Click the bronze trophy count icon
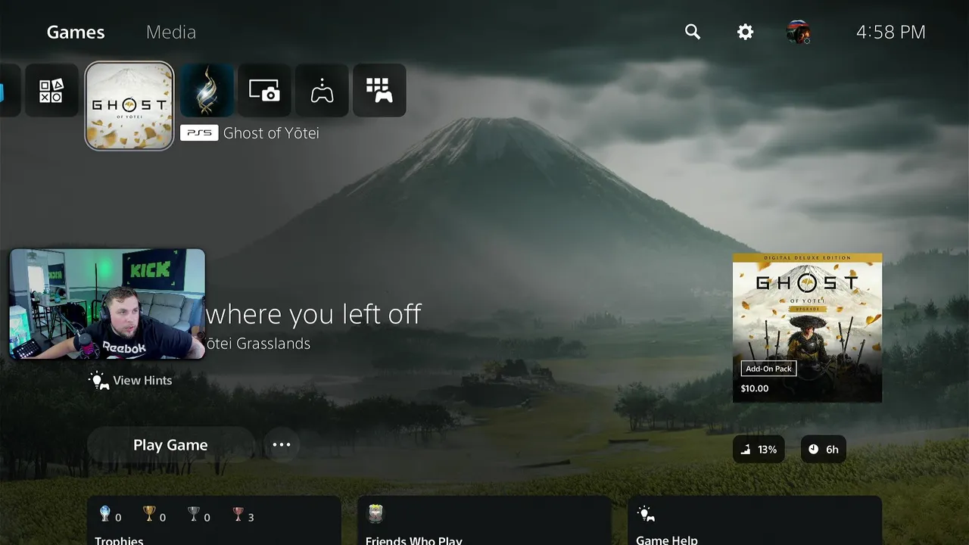The height and width of the screenshot is (545, 969). 238,515
